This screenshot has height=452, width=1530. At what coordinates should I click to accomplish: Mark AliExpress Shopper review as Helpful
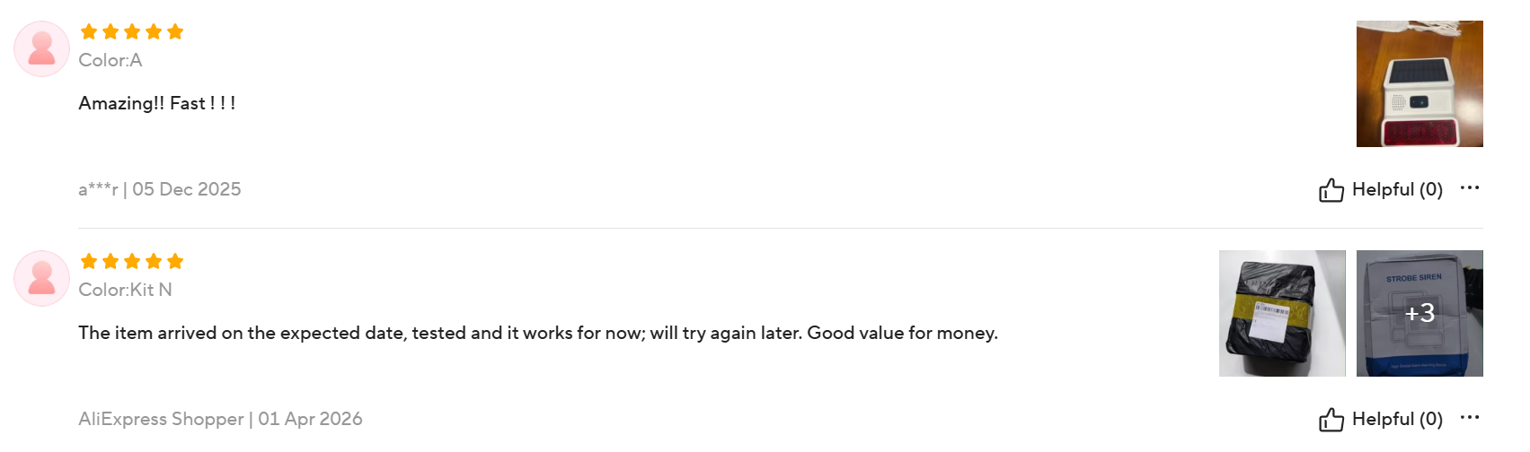coord(1396,420)
